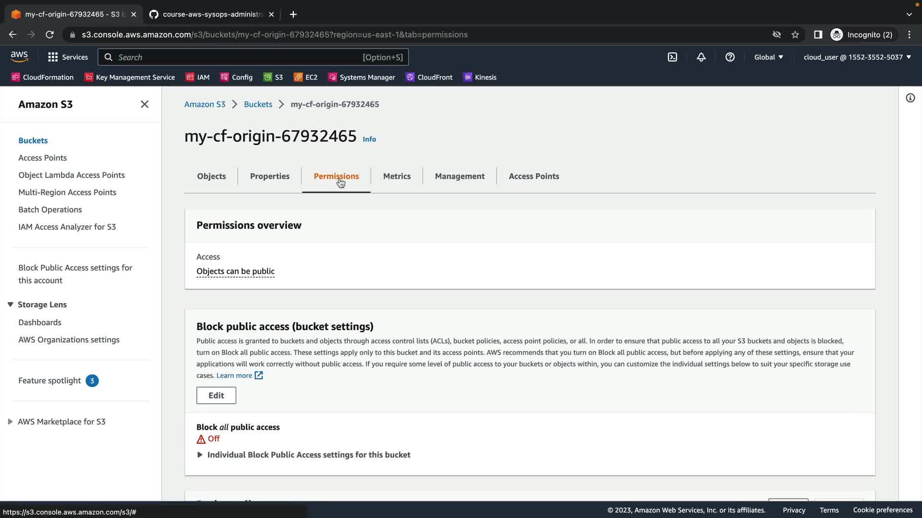This screenshot has height=518, width=922.
Task: Switch to the Management tab
Action: (x=460, y=176)
